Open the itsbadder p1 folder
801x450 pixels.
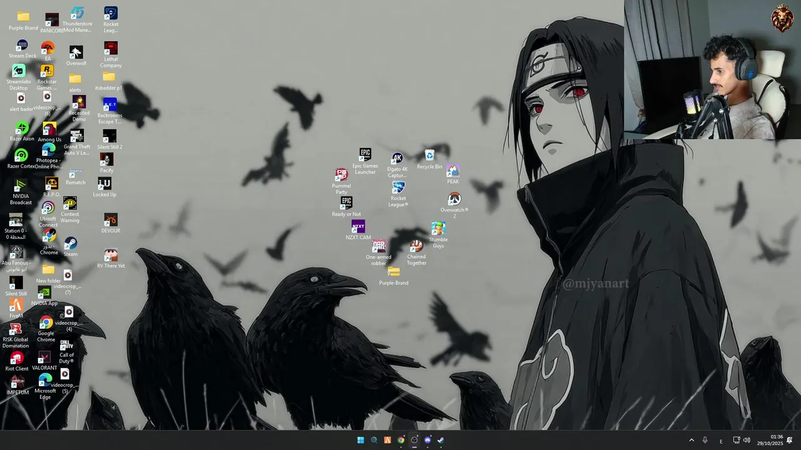click(109, 81)
